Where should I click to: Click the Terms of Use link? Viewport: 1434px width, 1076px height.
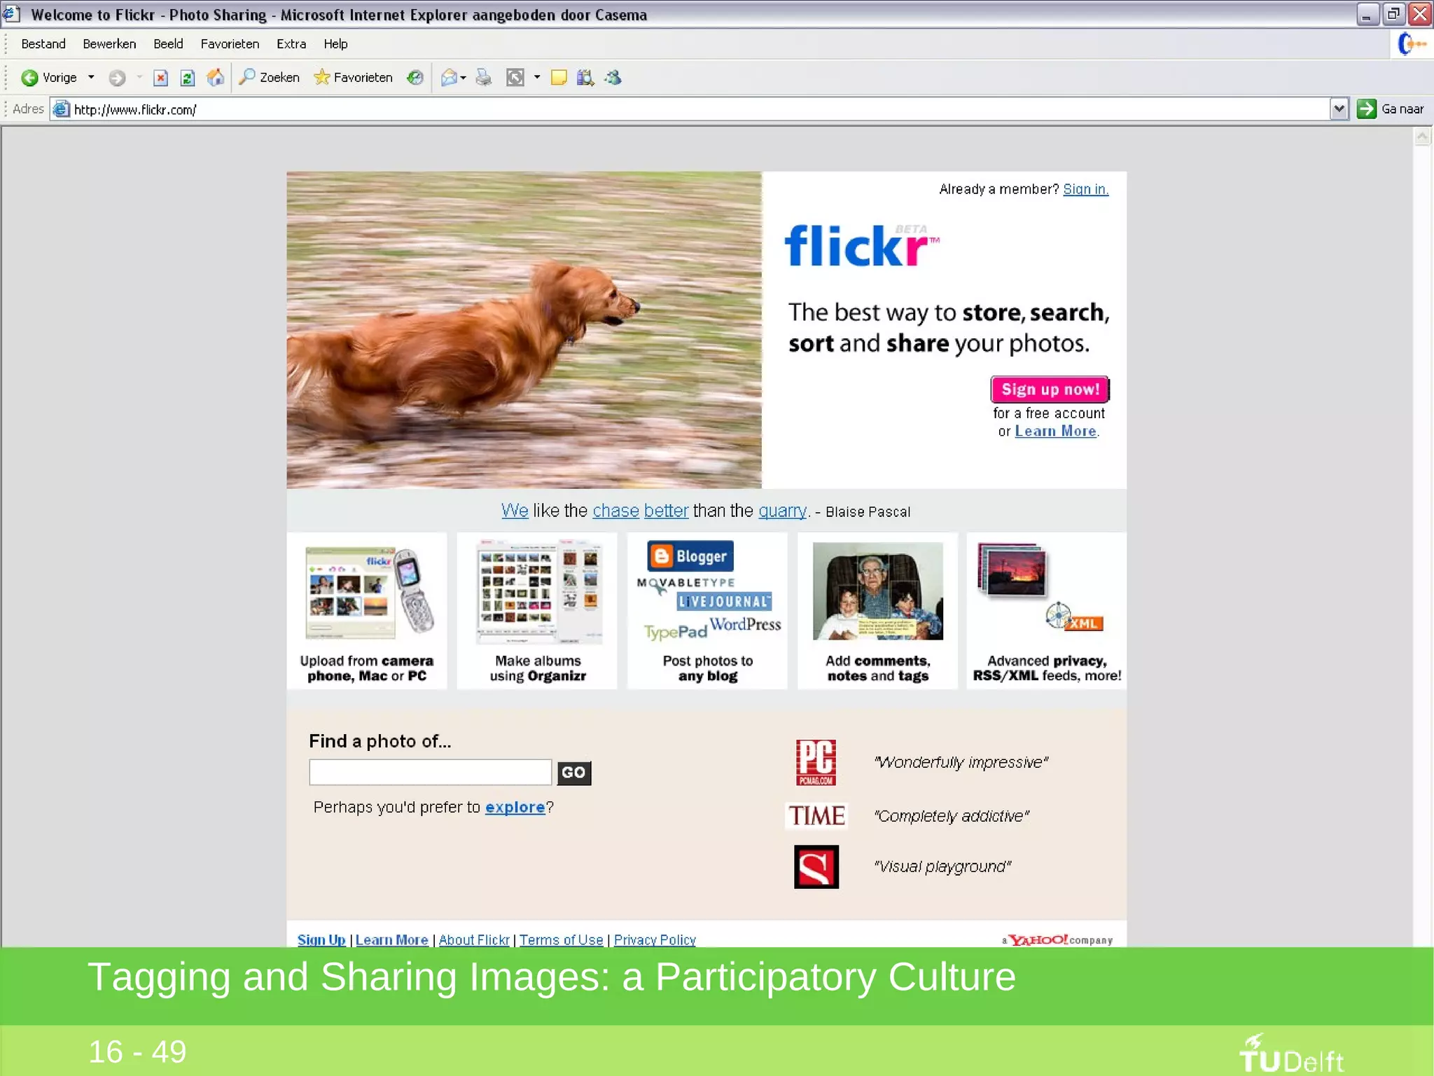pyautogui.click(x=561, y=940)
